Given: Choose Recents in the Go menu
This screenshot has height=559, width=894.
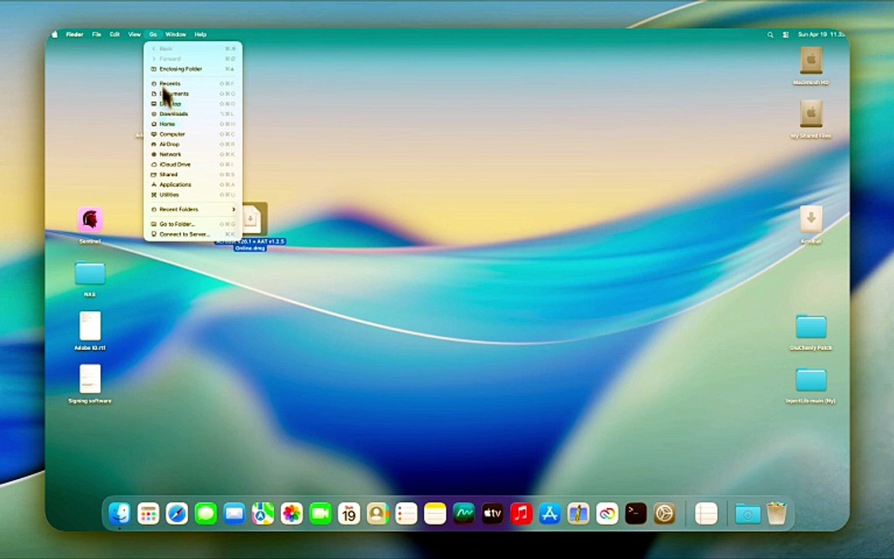Looking at the screenshot, I should (x=192, y=84).
